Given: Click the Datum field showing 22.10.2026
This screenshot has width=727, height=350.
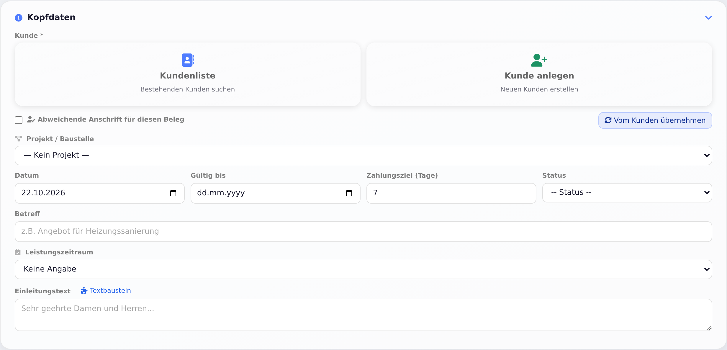Looking at the screenshot, I should [x=99, y=193].
